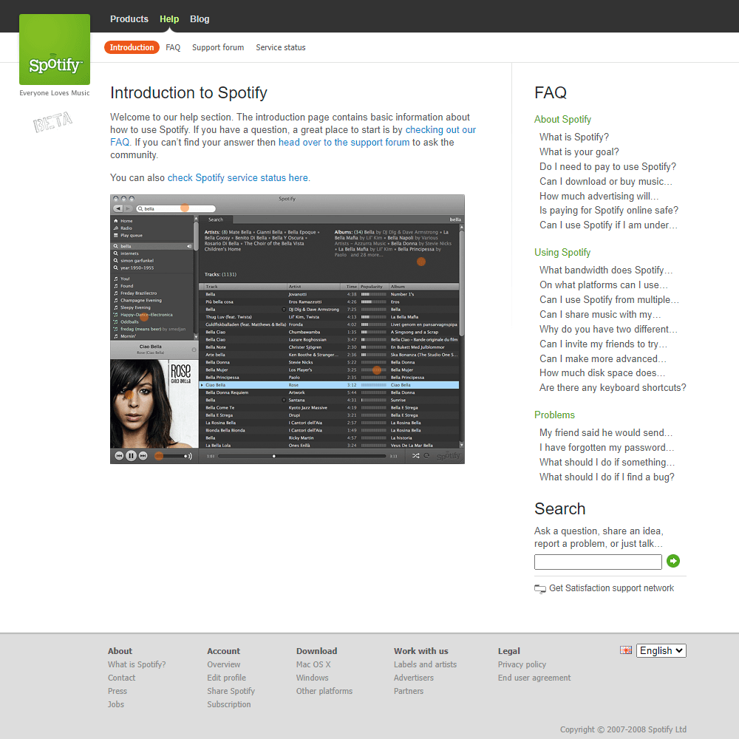Image resolution: width=739 pixels, height=739 pixels.
Task: Open the Mac OS X download link
Action: 313,664
